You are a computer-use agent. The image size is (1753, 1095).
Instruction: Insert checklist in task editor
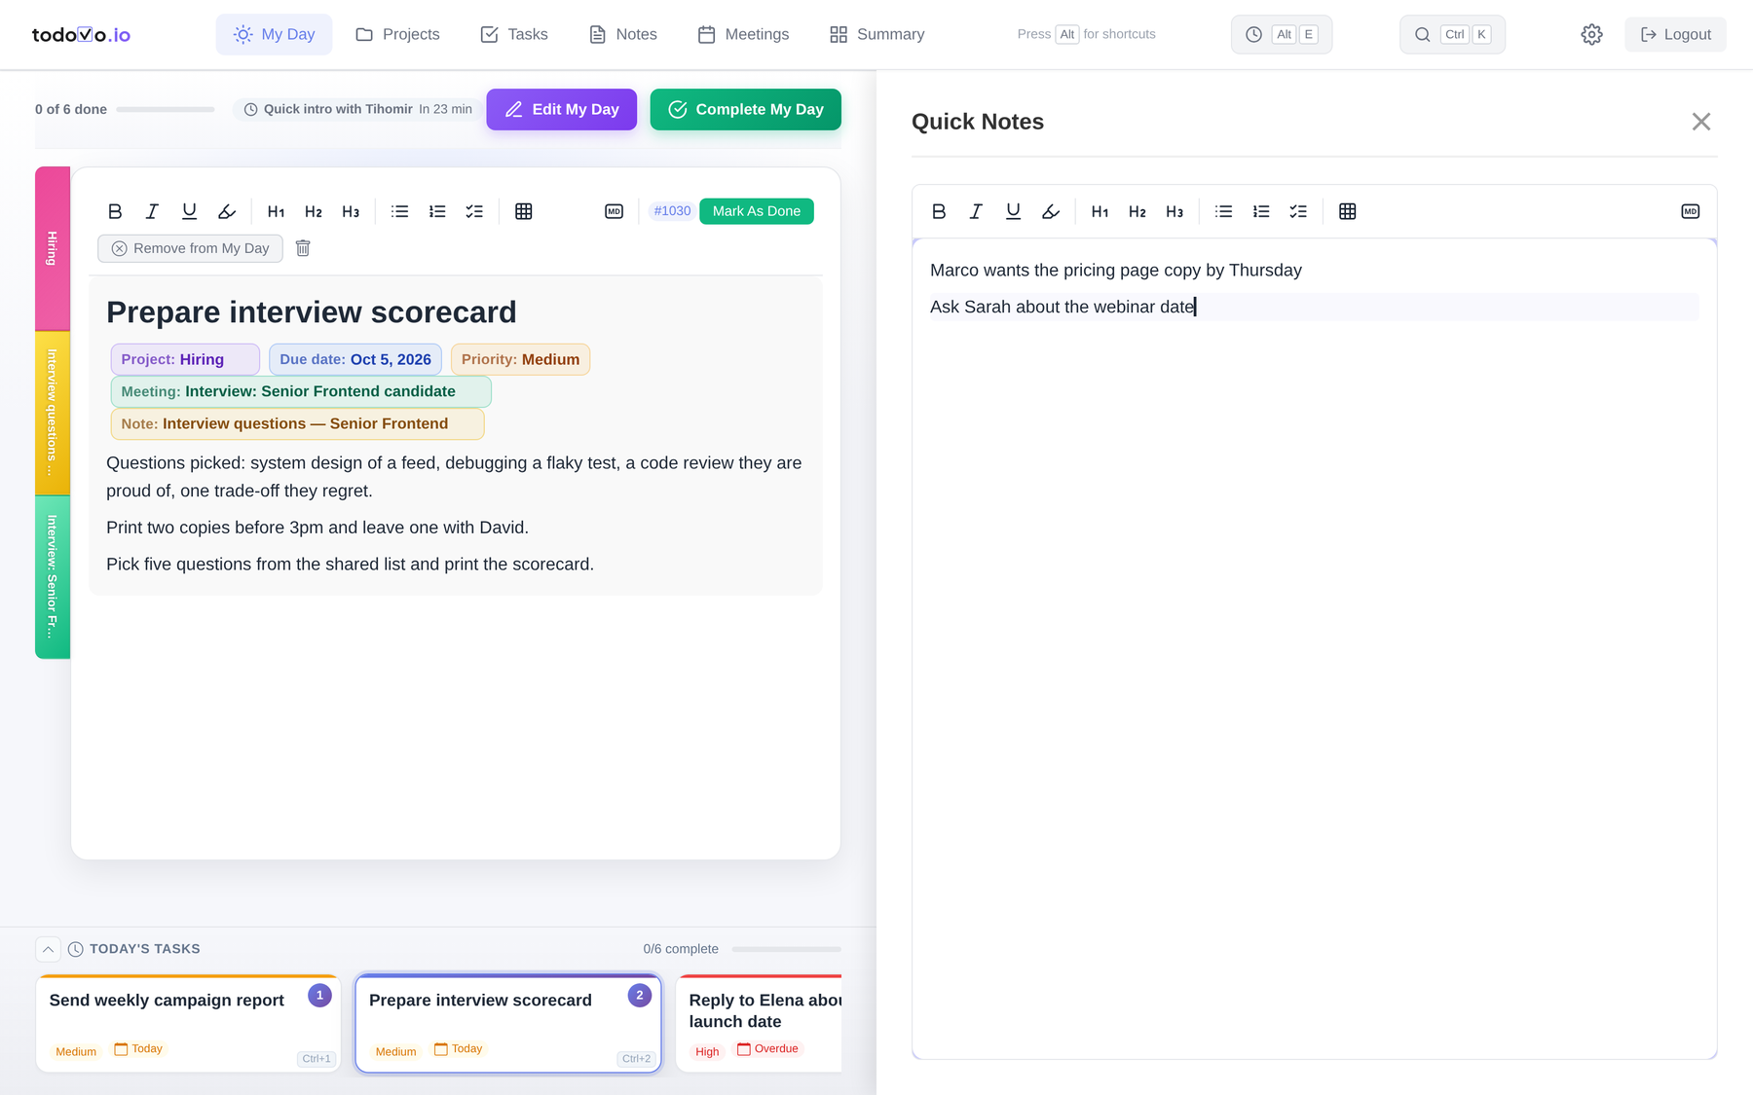pyautogui.click(x=474, y=211)
